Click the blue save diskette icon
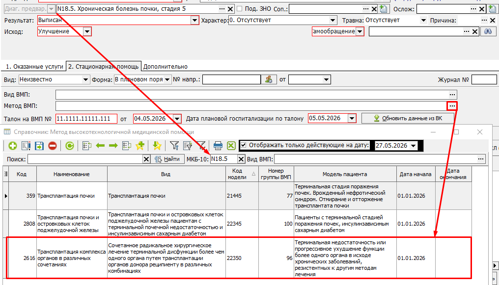 click(x=39, y=146)
